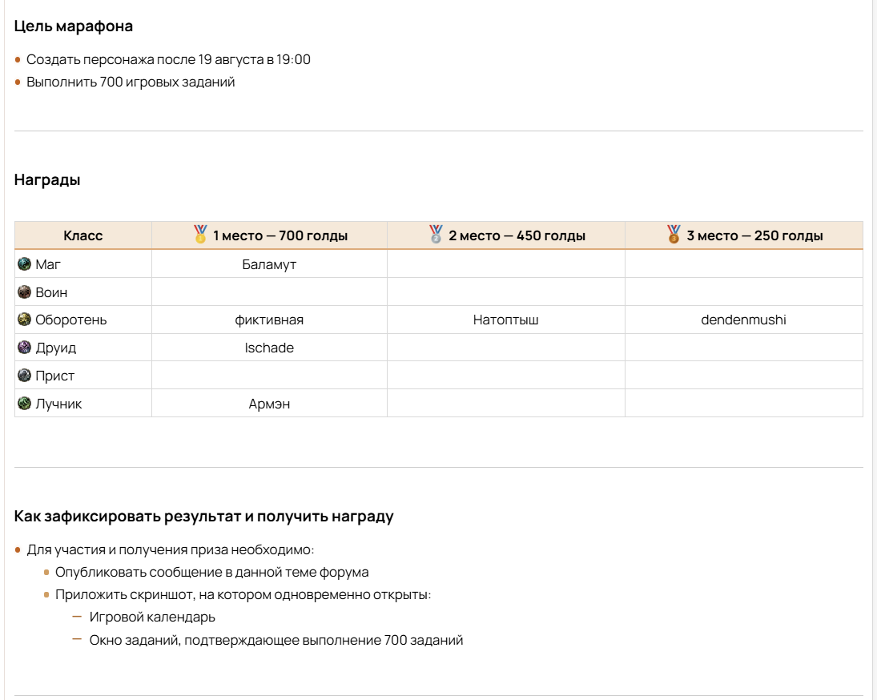Click the Warrior class icon
The height and width of the screenshot is (700, 877).
click(x=24, y=292)
